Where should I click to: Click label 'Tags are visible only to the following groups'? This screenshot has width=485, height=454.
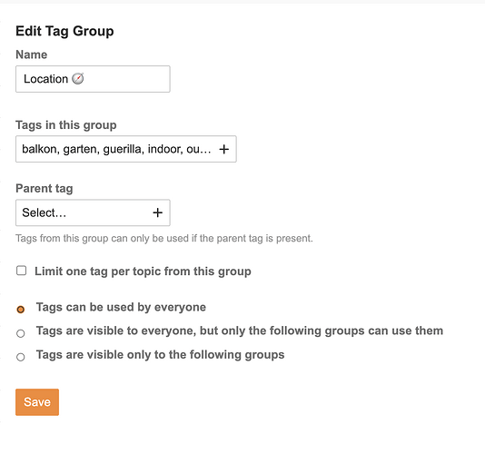[x=160, y=355]
